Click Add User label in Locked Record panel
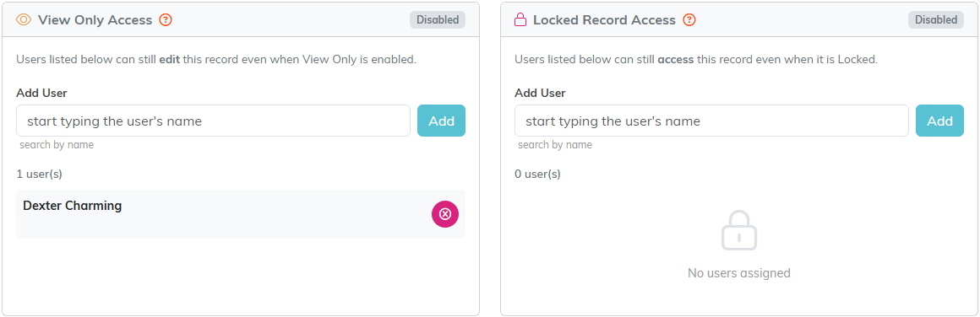The height and width of the screenshot is (317, 980). pos(540,93)
